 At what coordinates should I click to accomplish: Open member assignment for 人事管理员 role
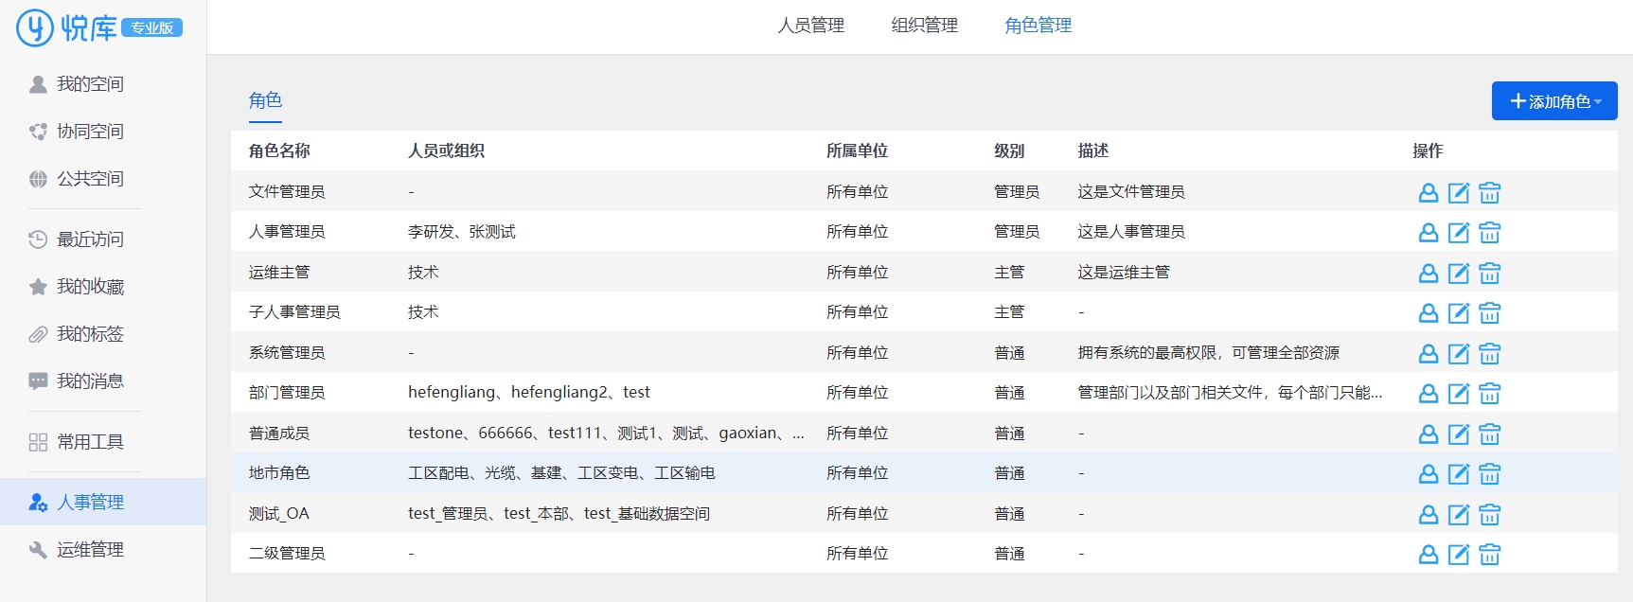pos(1429,233)
